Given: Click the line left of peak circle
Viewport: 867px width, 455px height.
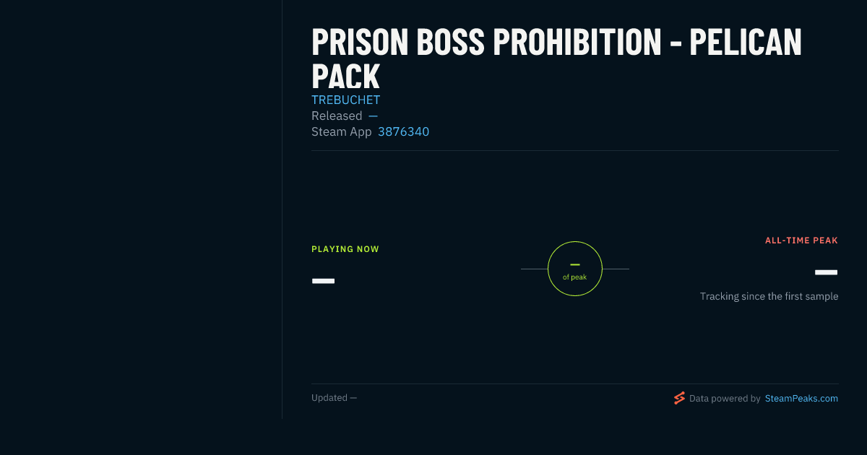Looking at the screenshot, I should [x=534, y=269].
